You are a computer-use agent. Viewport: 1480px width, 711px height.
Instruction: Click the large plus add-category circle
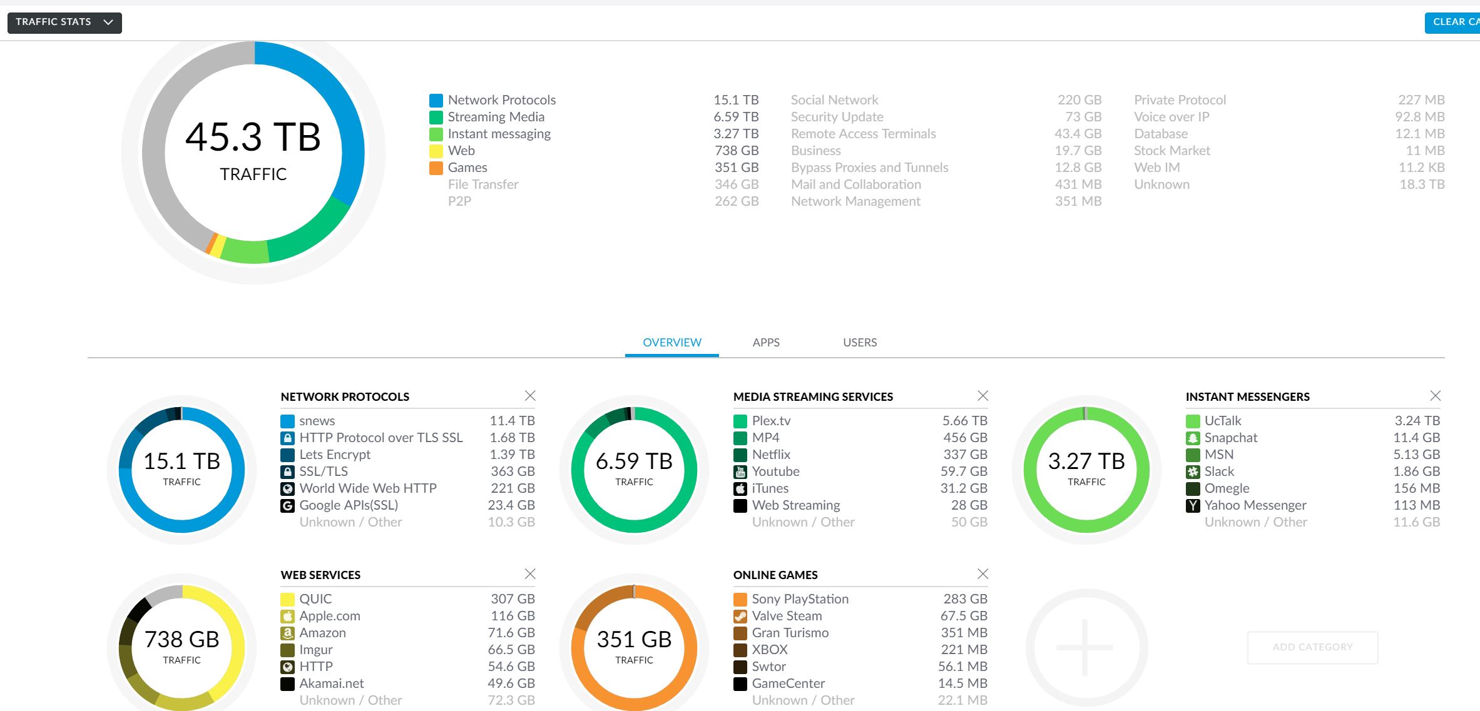(1086, 647)
